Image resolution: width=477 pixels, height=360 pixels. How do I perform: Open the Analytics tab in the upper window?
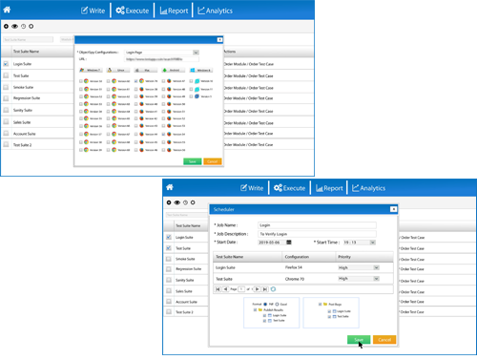click(x=216, y=11)
